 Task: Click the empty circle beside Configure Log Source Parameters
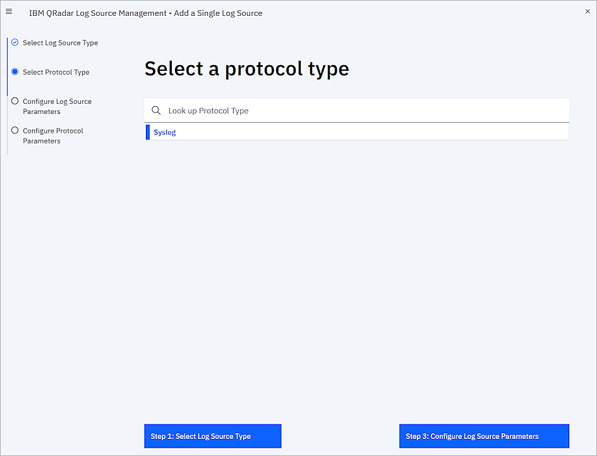(x=14, y=101)
